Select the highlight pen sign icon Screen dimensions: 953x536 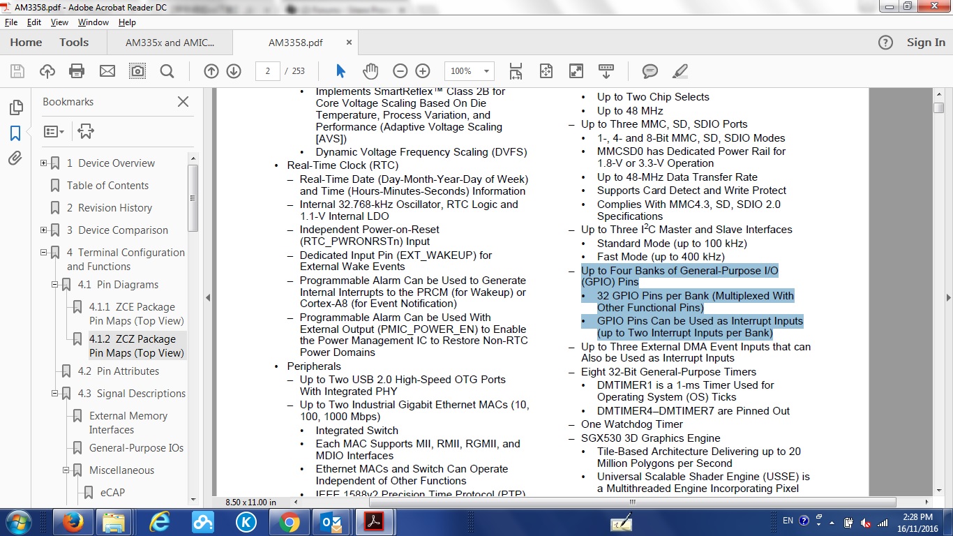click(x=680, y=71)
